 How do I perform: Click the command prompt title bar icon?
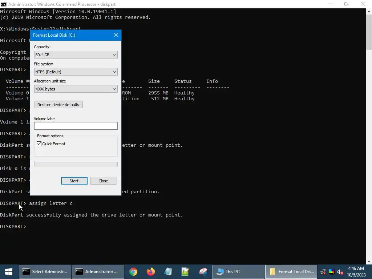(3, 4)
